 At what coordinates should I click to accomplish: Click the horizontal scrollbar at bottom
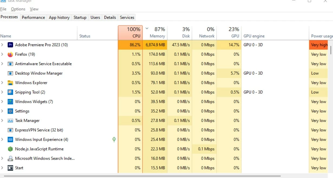pyautogui.click(x=142, y=176)
